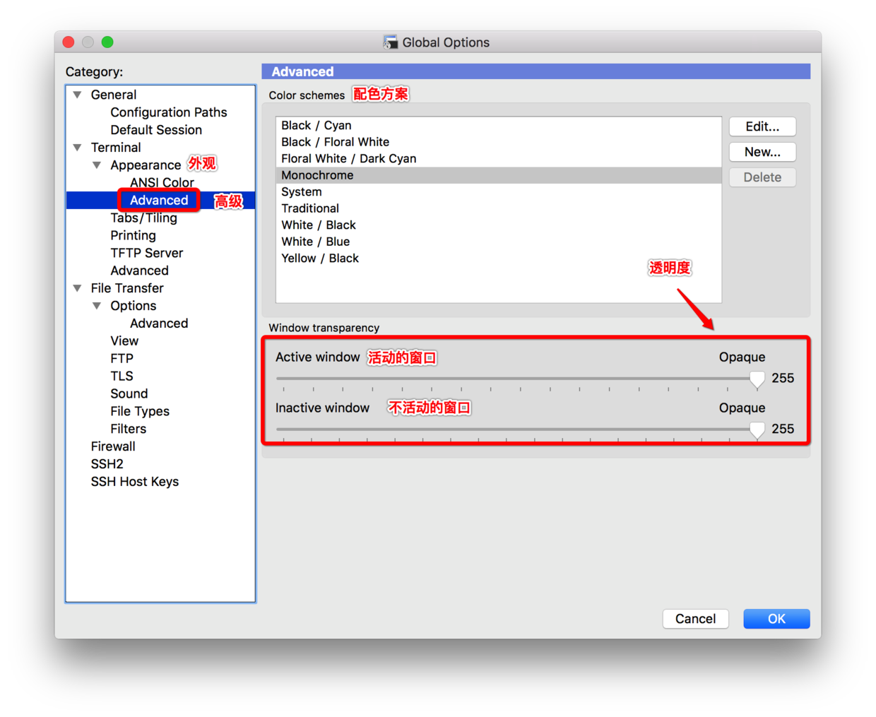Collapse the Appearance subcategory triangle
Viewport: 876px width, 717px height.
click(97, 165)
